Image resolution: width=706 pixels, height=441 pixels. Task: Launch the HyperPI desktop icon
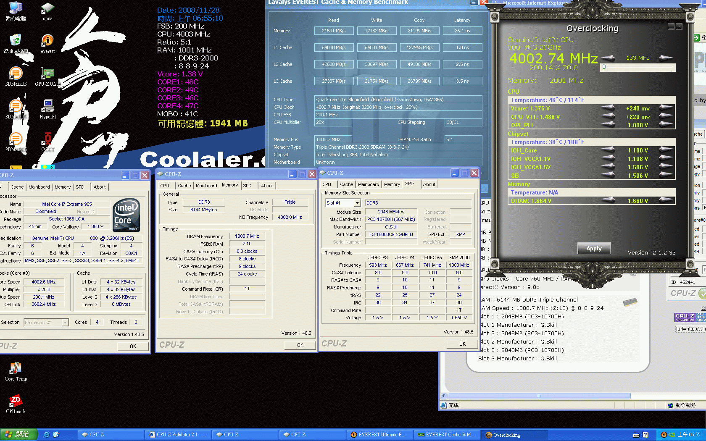[47, 109]
